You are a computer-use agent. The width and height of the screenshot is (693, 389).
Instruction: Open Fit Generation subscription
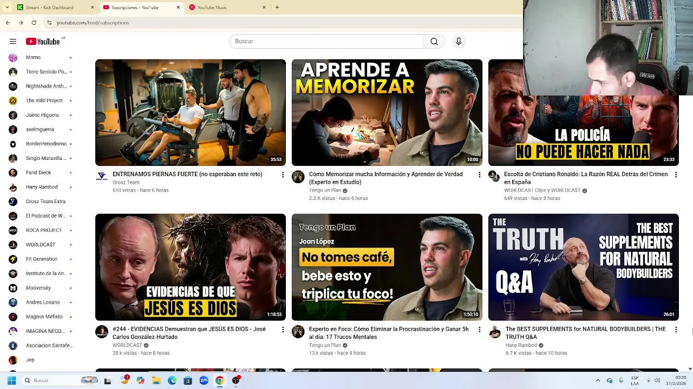pos(41,259)
